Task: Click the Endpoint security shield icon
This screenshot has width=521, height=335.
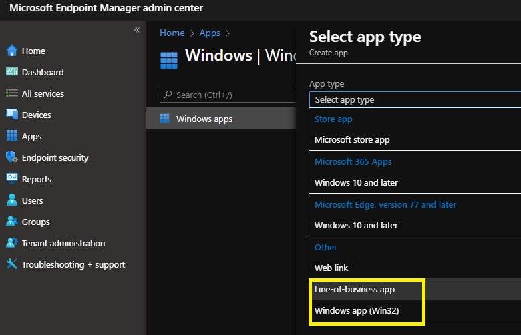Action: point(12,157)
